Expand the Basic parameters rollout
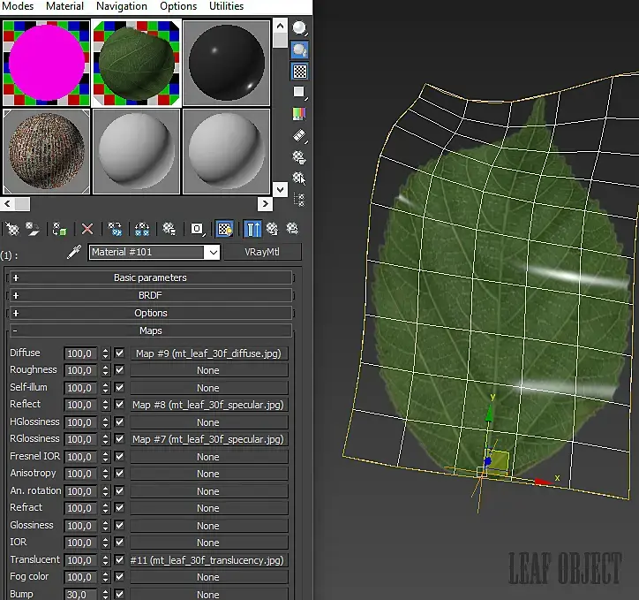The height and width of the screenshot is (600, 639). tap(150, 277)
